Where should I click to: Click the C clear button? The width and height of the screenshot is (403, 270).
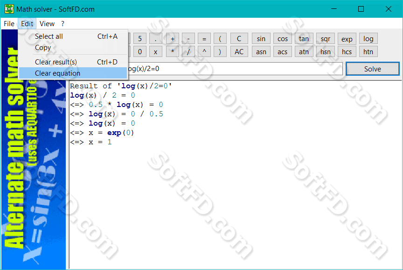tap(239, 39)
